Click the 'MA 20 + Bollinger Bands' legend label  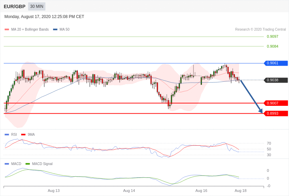pyautogui.click(x=30, y=29)
